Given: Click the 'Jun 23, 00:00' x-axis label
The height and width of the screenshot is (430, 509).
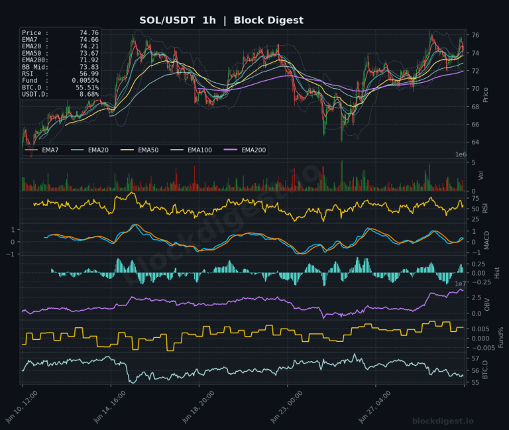Looking at the screenshot, I should tap(286, 407).
